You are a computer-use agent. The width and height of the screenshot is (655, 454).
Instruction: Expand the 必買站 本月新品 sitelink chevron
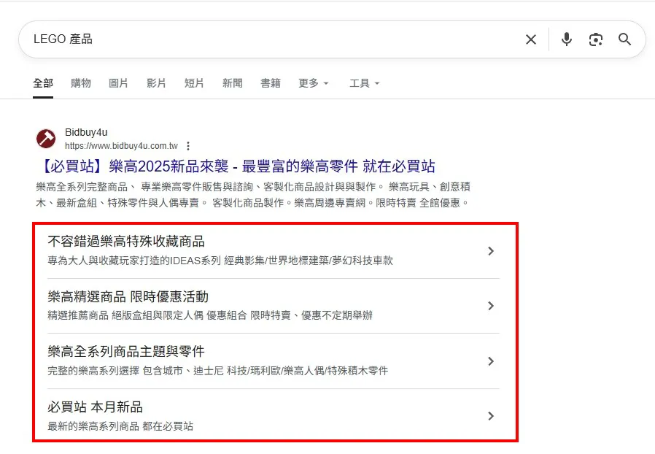point(491,416)
